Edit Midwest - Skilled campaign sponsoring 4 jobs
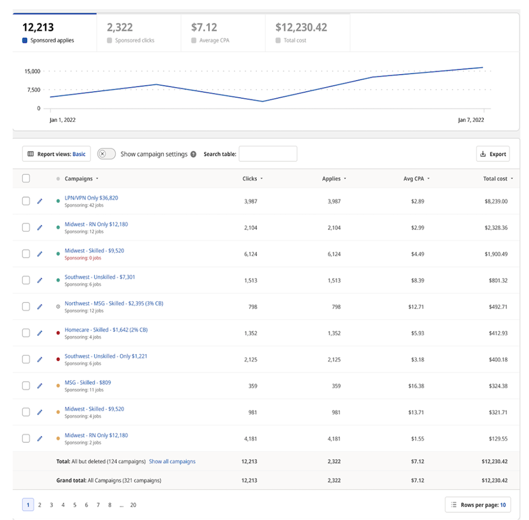 39,412
